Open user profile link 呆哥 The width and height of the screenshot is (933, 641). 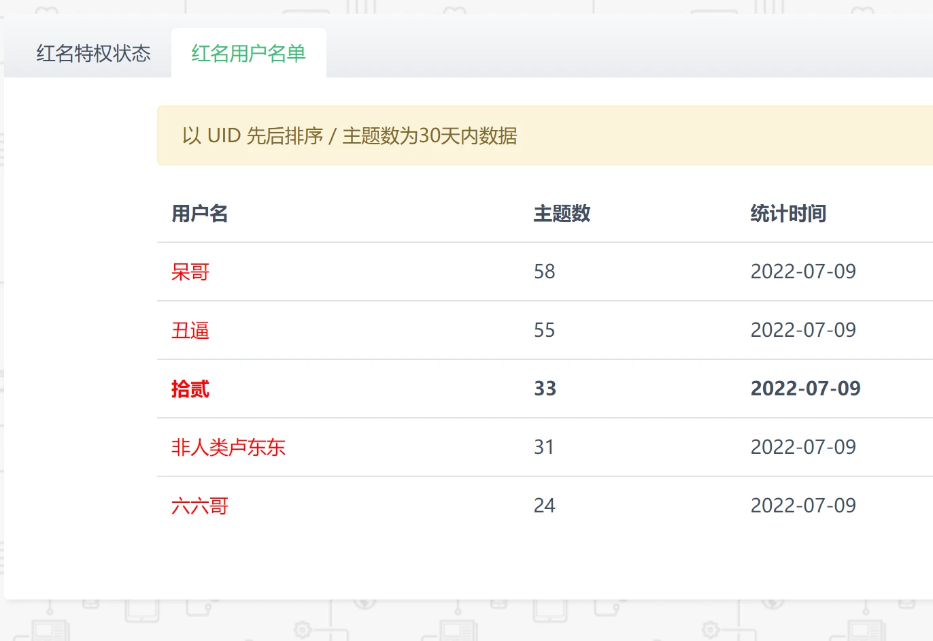[x=190, y=272]
